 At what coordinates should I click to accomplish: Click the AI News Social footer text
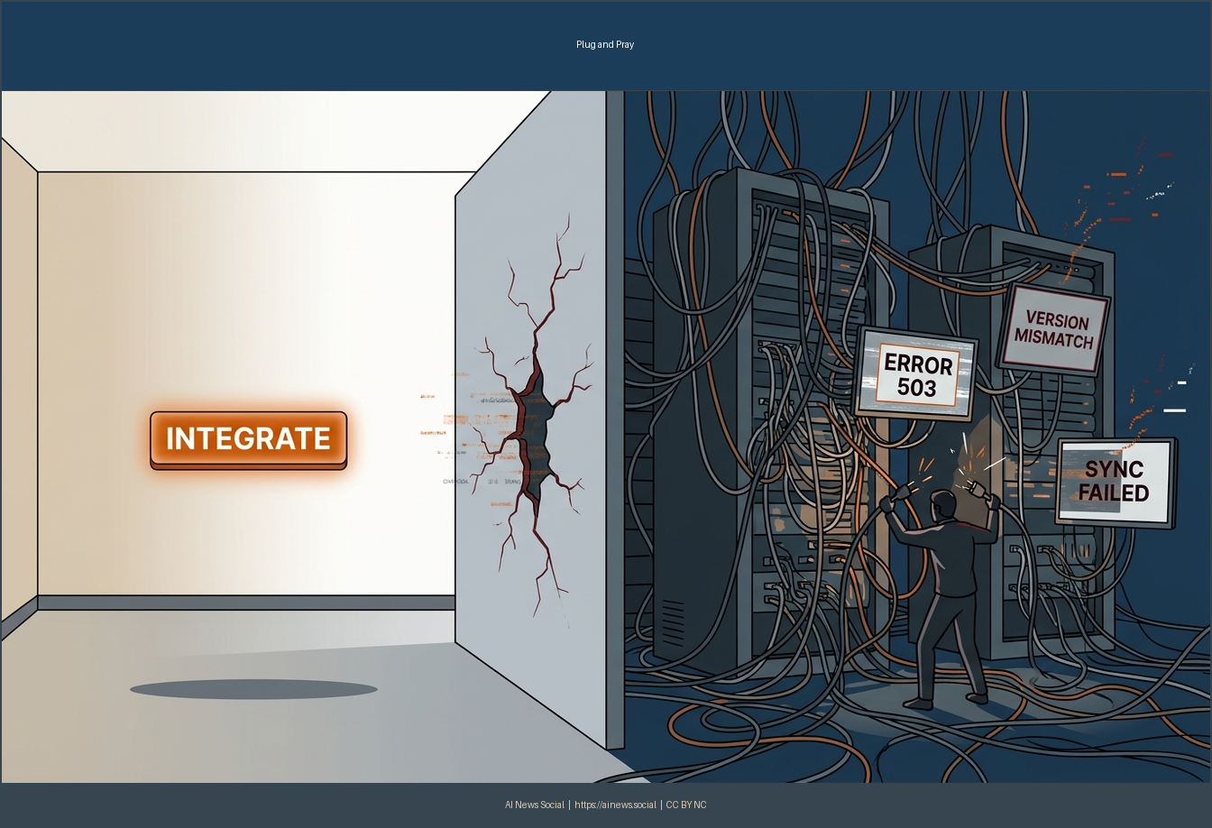pos(534,805)
